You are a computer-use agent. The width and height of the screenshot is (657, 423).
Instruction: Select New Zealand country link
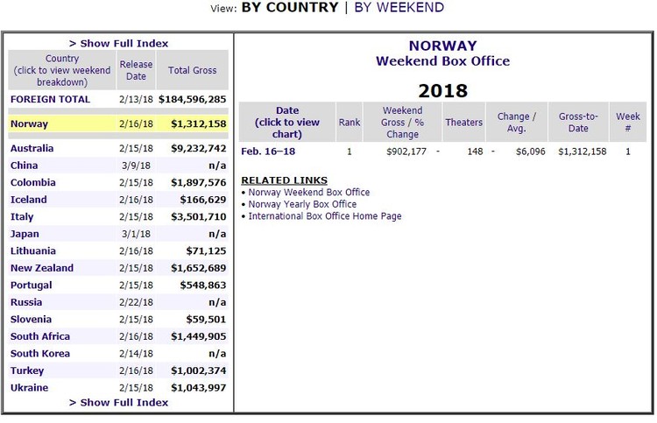pos(42,268)
